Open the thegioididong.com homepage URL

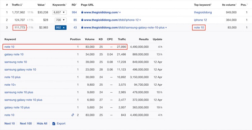click(x=101, y=12)
